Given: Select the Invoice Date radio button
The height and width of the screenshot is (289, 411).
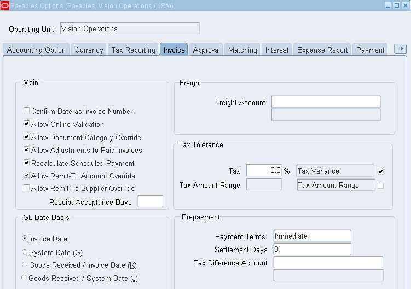Looking at the screenshot, I should click(25, 239).
